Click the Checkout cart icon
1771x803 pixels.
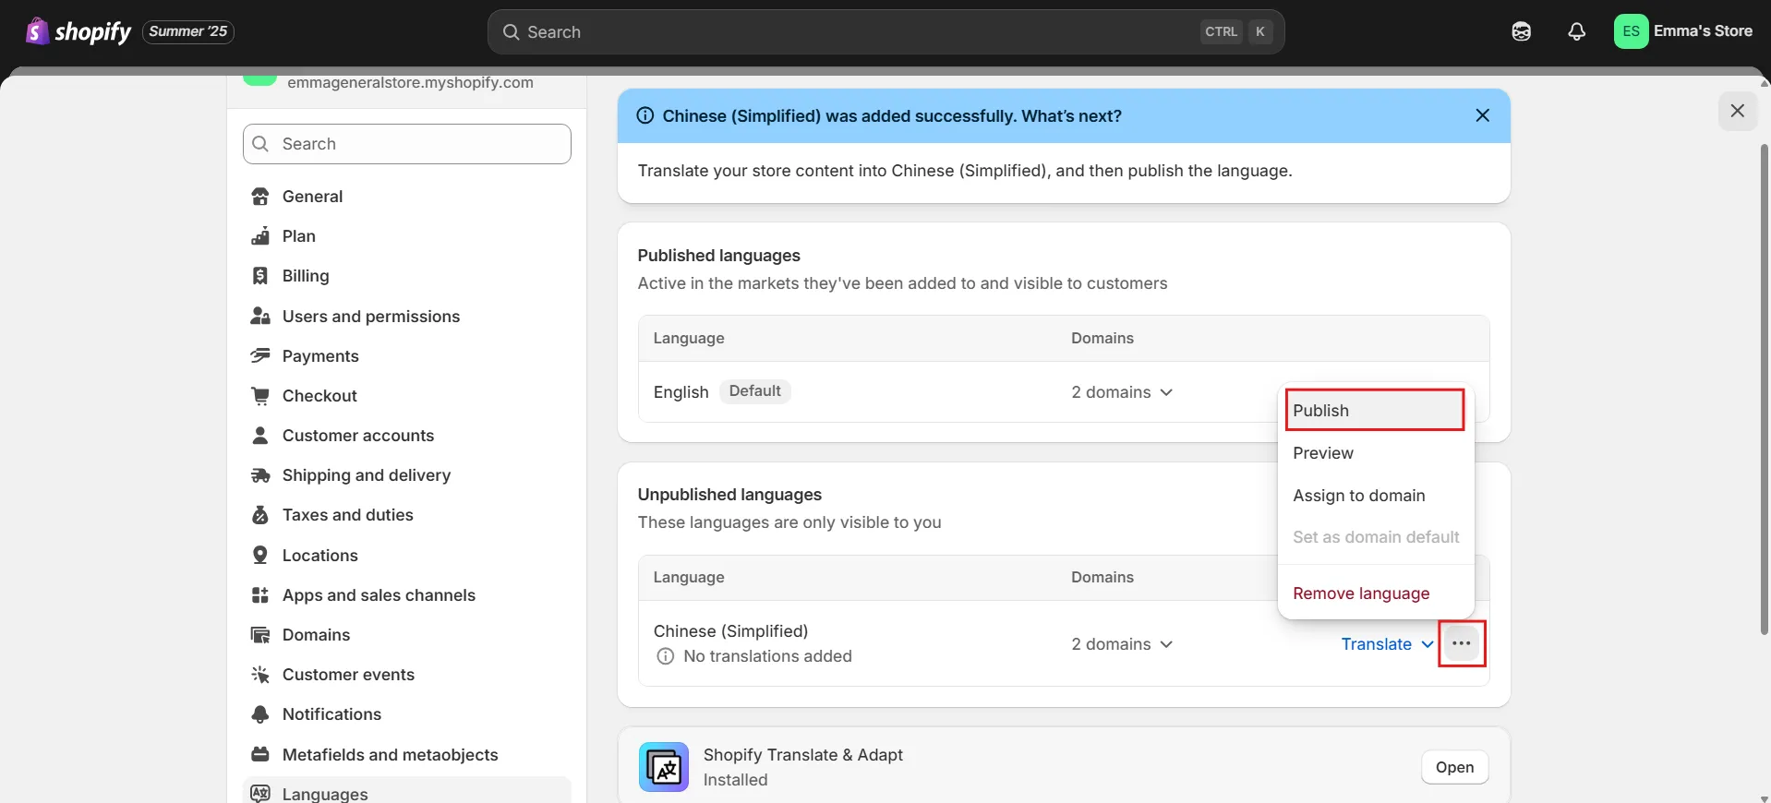coord(260,396)
